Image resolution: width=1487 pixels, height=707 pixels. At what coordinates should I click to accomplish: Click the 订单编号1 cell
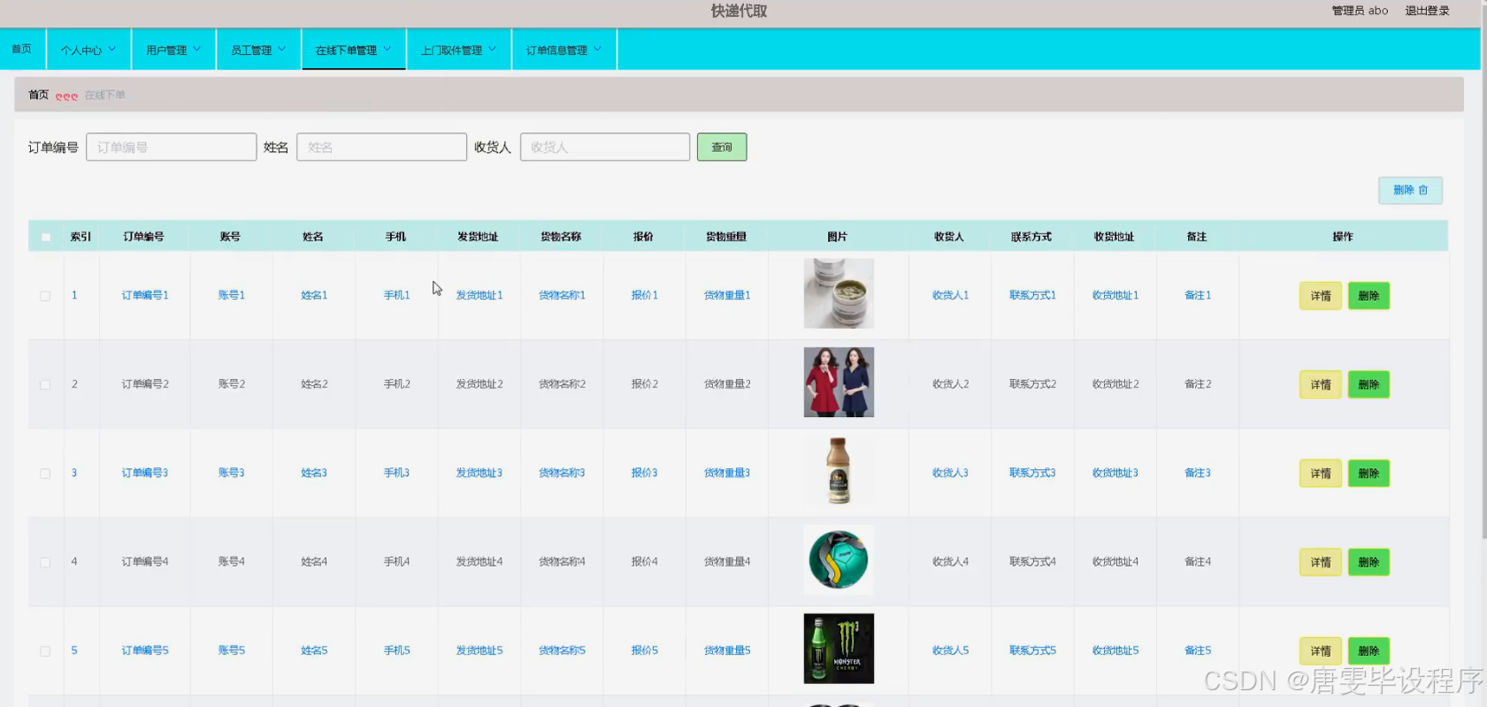(x=145, y=295)
